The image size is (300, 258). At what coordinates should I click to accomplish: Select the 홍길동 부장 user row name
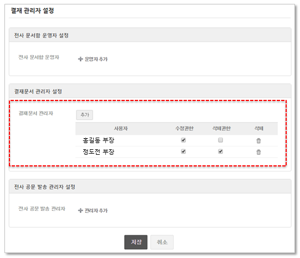click(98, 140)
